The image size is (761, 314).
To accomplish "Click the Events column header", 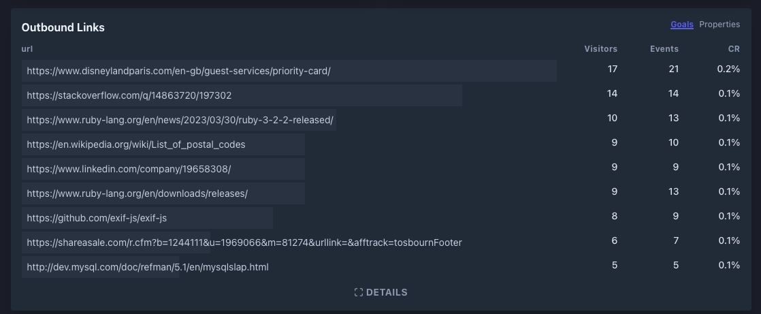I will coord(664,49).
